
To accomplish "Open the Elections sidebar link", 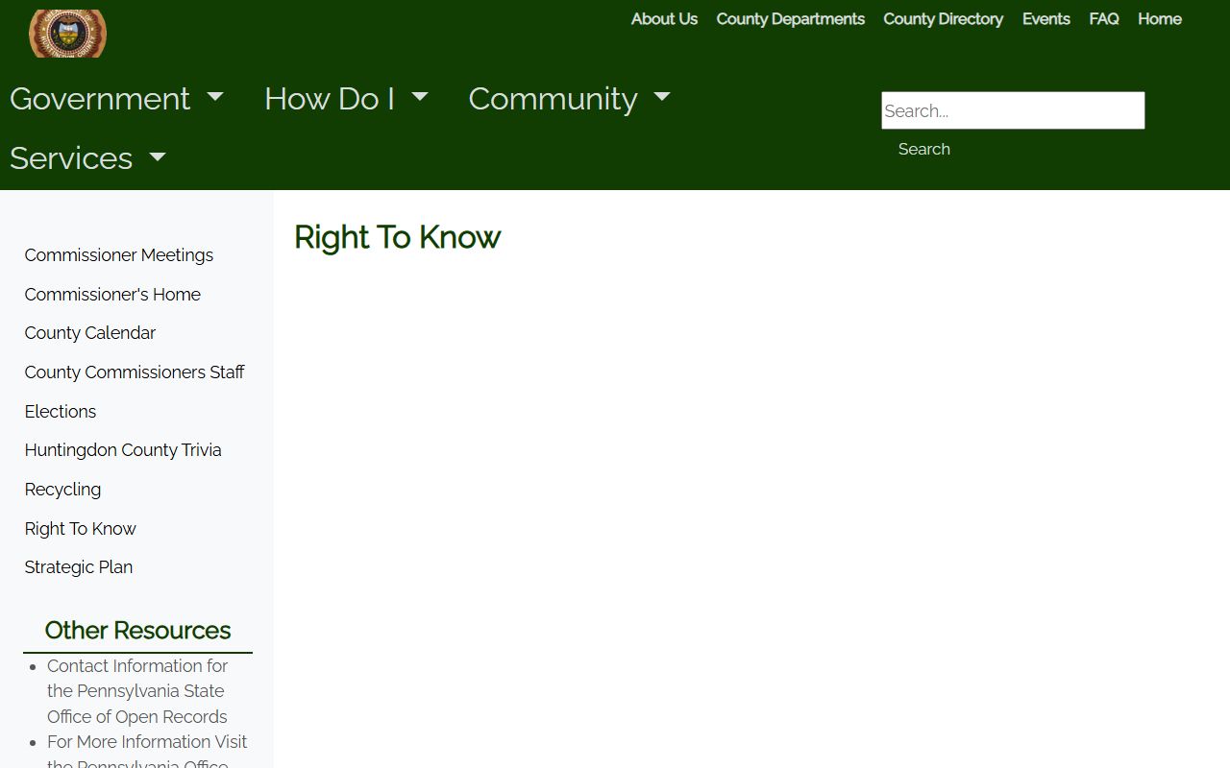I will 61,412.
